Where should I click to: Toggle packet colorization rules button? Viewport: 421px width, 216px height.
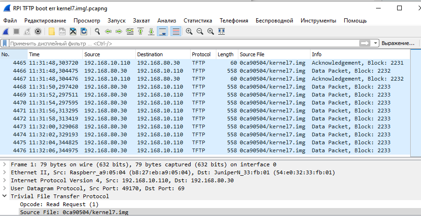point(176,31)
